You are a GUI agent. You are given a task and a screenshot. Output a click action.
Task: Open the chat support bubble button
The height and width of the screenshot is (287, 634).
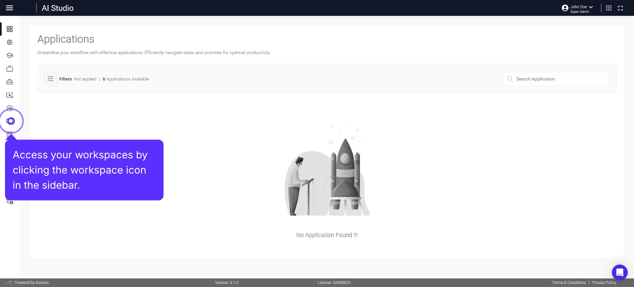pos(619,272)
